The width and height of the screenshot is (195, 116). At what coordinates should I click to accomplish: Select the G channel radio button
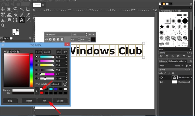(36, 61)
